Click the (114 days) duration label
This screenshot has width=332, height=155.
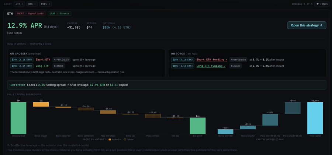point(51,27)
